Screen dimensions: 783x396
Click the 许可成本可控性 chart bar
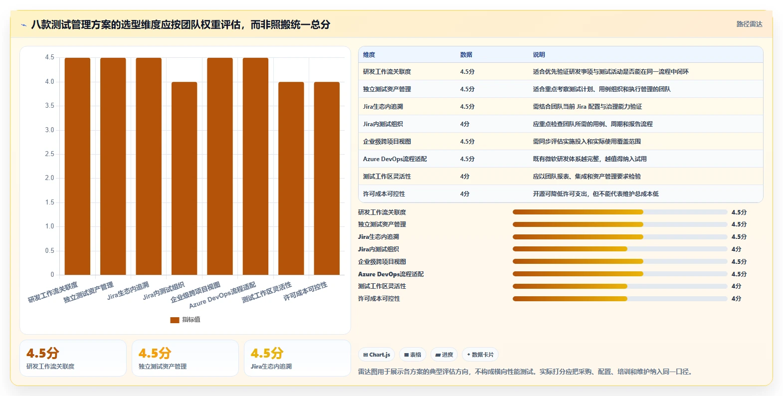(x=327, y=179)
